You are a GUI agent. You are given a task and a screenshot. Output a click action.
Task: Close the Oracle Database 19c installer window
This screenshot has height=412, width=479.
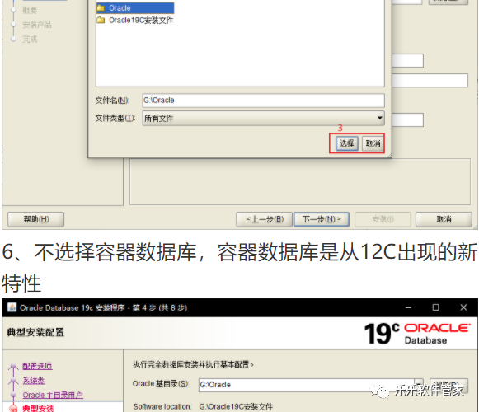[463, 307]
